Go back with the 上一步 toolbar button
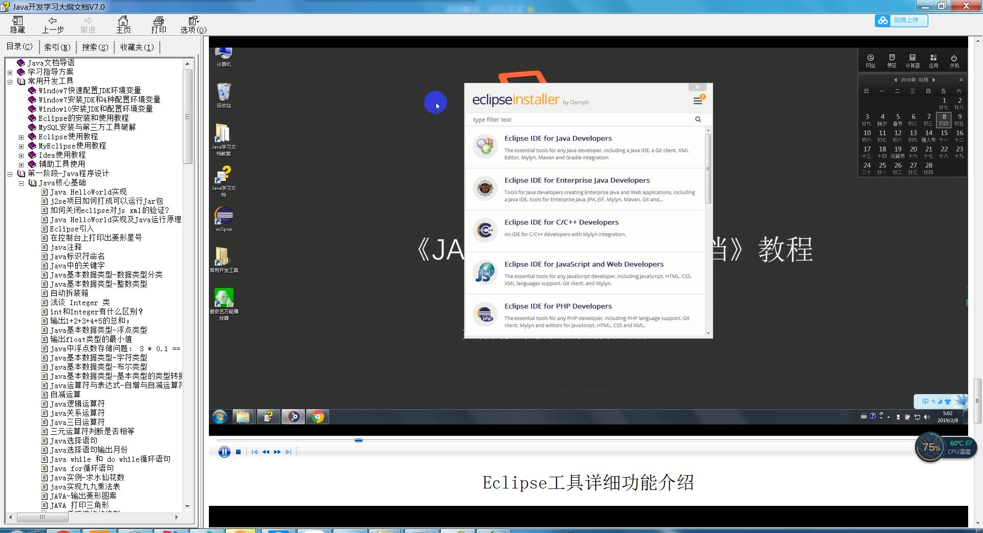 pyautogui.click(x=53, y=25)
